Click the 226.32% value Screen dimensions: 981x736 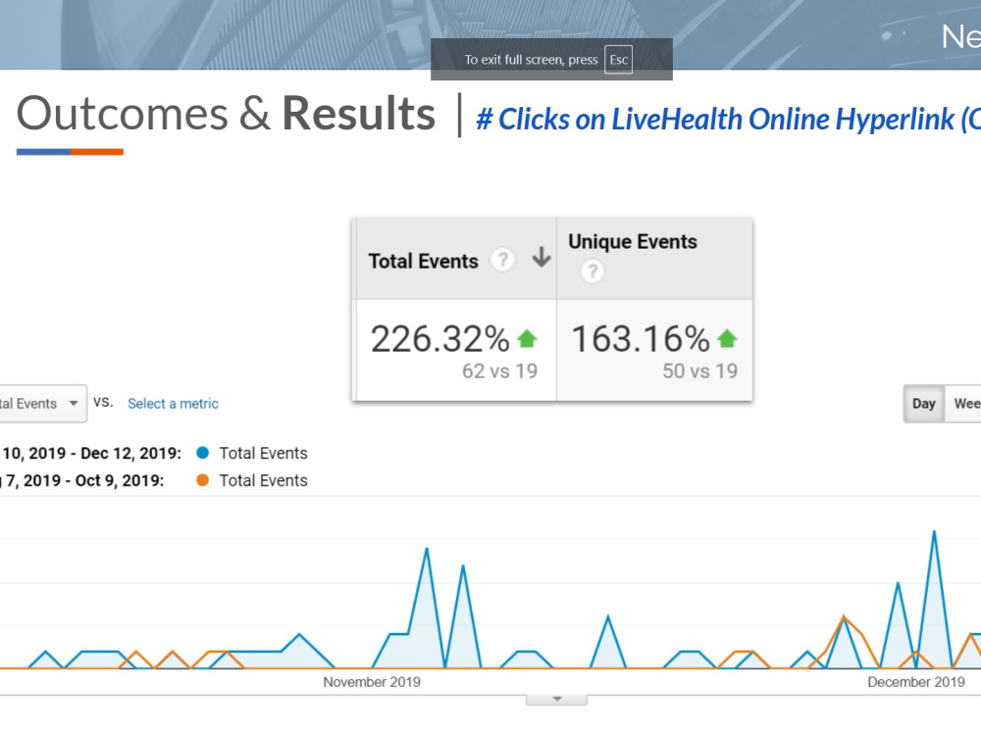click(439, 339)
